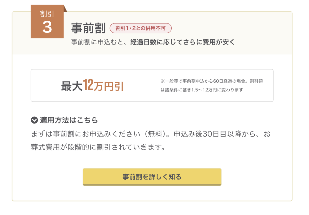This screenshot has height=215, width=309.
Task: Select the 割引1・2との併用不可 pill label
Action: tap(141, 28)
